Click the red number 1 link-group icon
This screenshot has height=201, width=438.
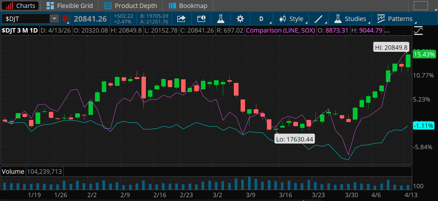[65, 19]
